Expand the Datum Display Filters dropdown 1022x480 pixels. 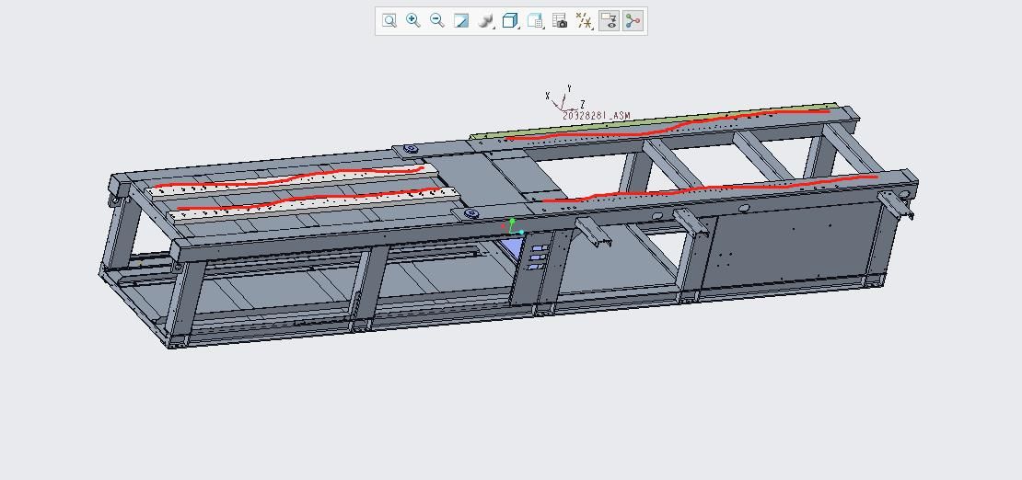pyautogui.click(x=584, y=20)
